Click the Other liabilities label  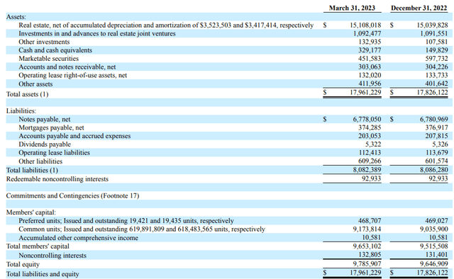pos(40,161)
